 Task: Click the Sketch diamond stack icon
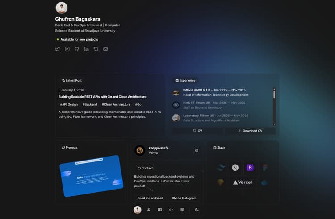click(221, 182)
